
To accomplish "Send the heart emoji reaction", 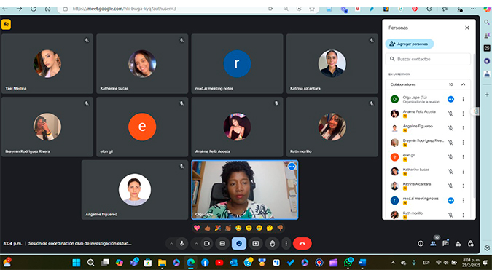I will pos(197,228).
